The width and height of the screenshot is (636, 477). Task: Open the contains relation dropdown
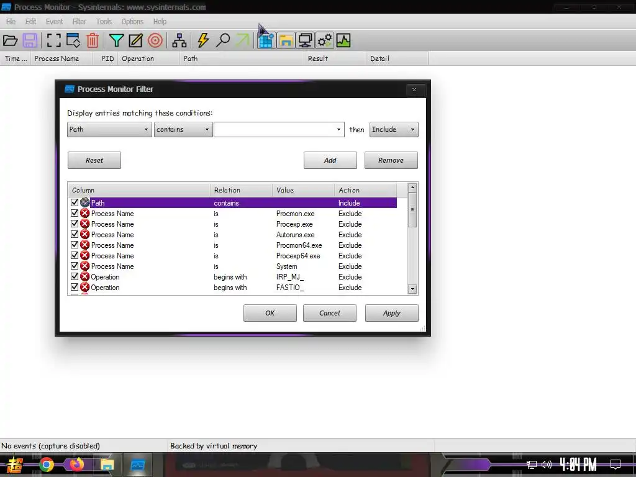click(183, 129)
